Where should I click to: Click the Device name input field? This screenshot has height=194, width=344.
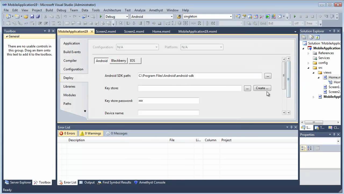click(169, 113)
